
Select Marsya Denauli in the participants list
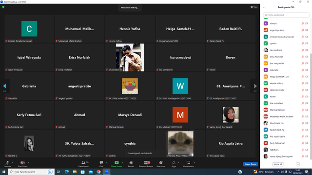[286, 110]
